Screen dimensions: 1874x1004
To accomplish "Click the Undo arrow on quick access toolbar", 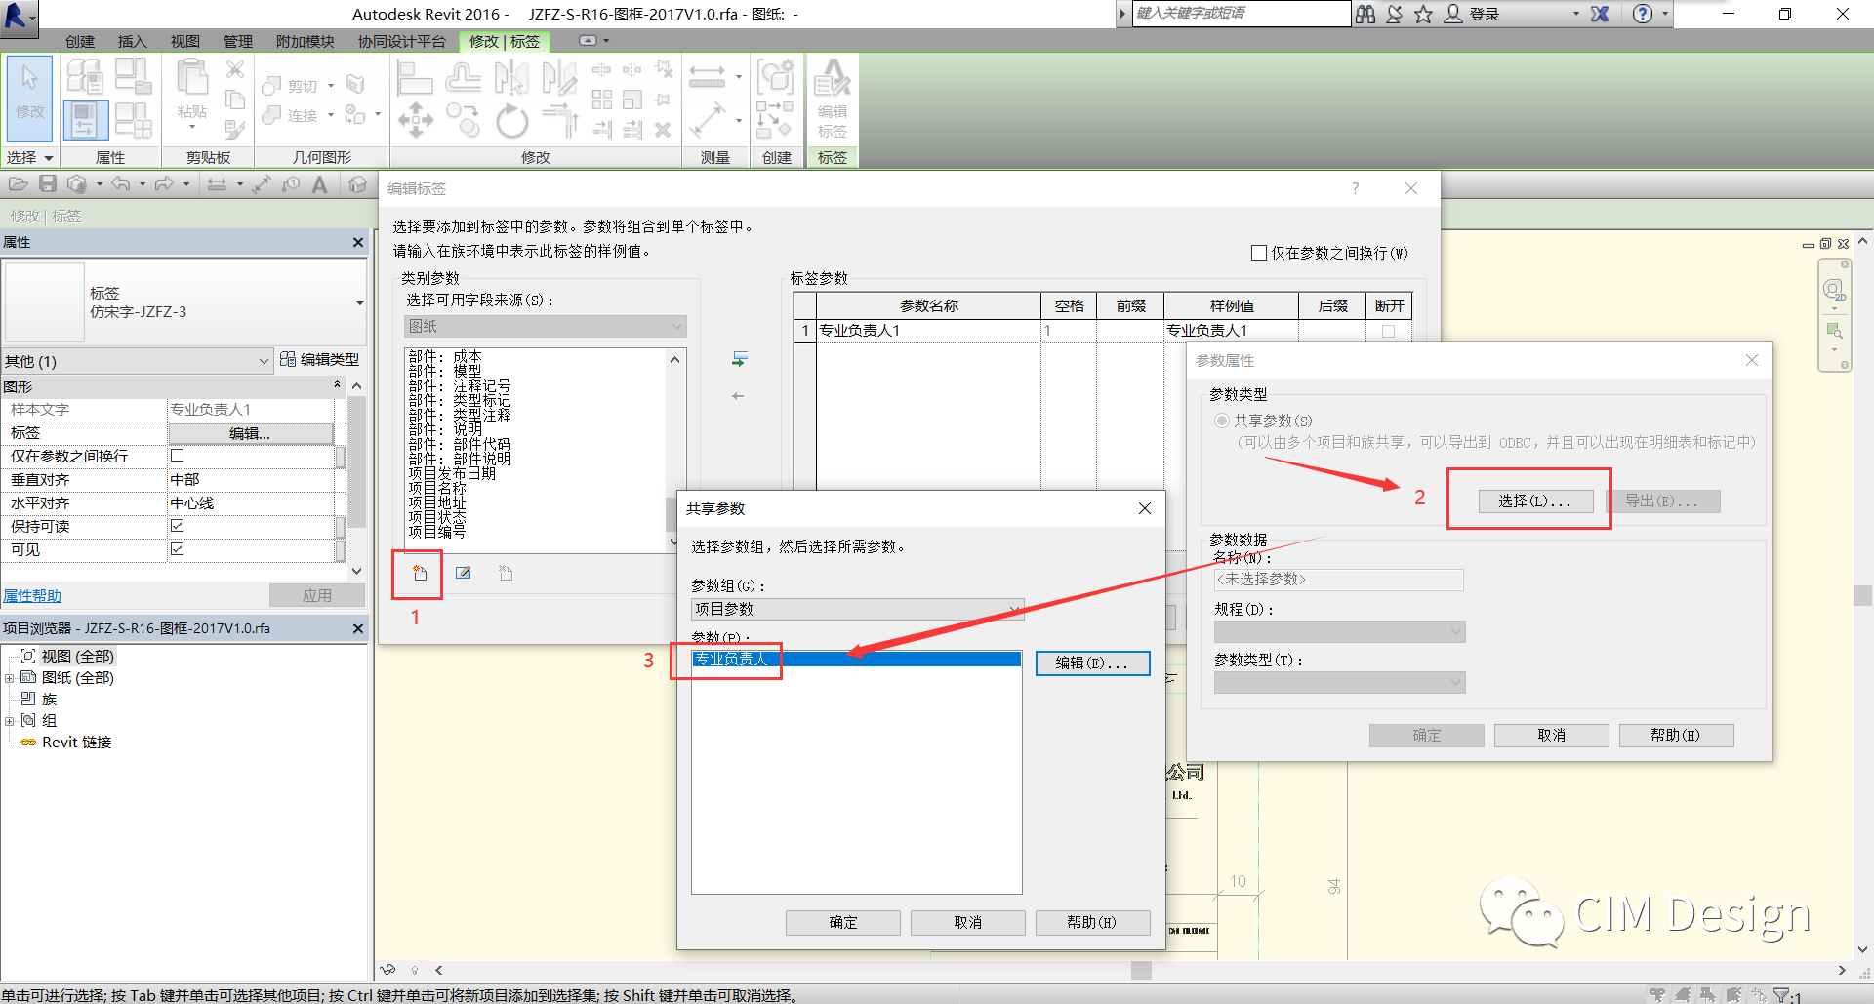I will (120, 183).
